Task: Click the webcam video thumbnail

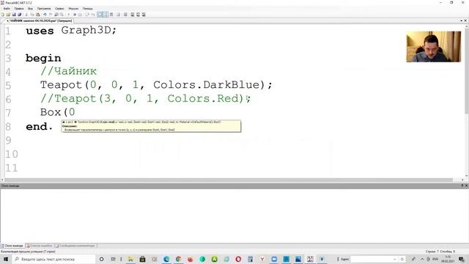Action: [x=433, y=47]
